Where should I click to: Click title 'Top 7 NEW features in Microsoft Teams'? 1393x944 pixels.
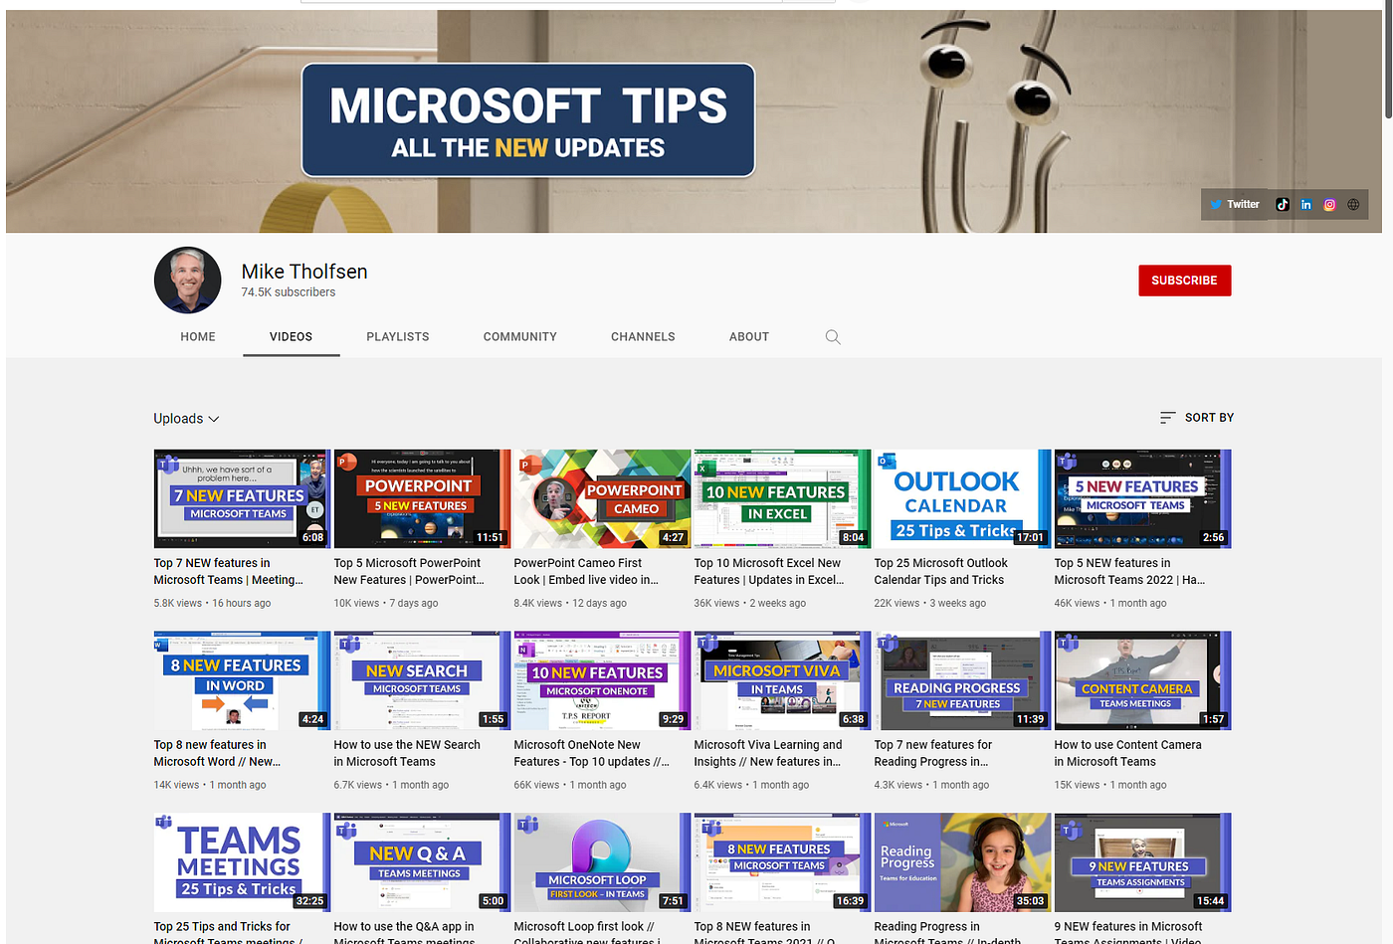coord(229,571)
